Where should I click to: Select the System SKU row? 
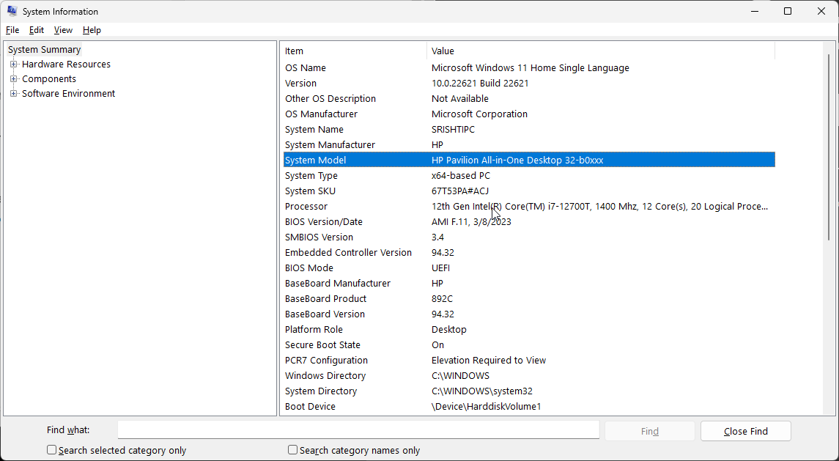pos(529,191)
